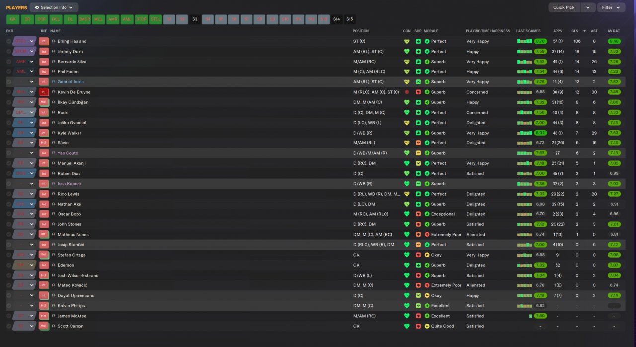Click Mateo Kovačić's condition heart icon
The width and height of the screenshot is (636, 347).
[x=407, y=285]
